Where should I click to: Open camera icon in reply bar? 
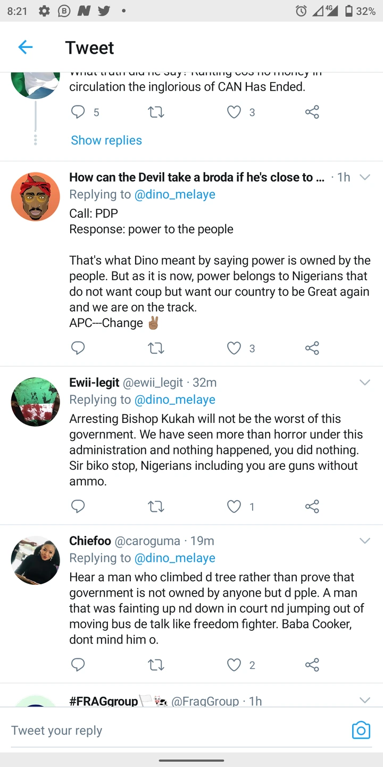[x=361, y=730]
